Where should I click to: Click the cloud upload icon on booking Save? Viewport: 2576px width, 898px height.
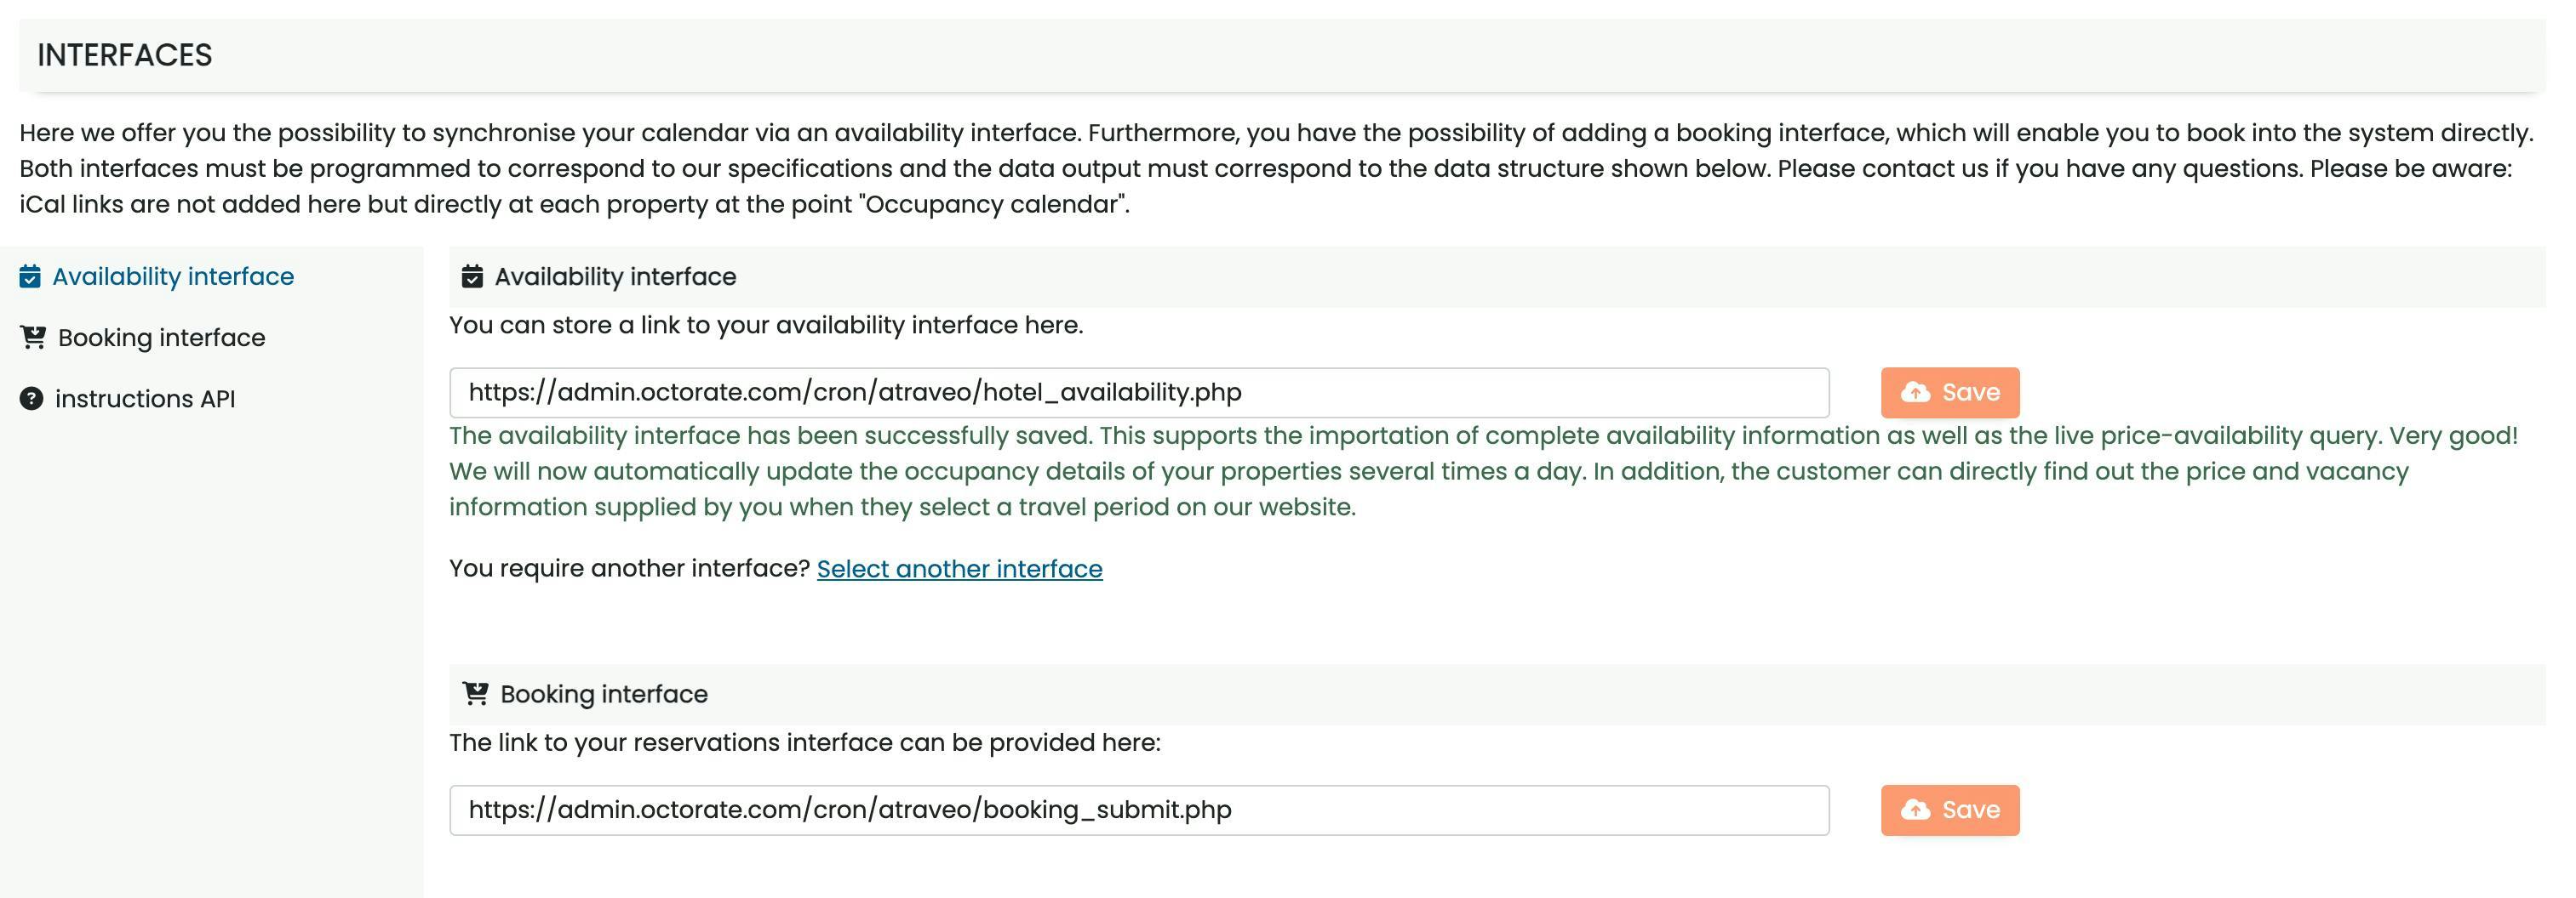[x=1915, y=810]
